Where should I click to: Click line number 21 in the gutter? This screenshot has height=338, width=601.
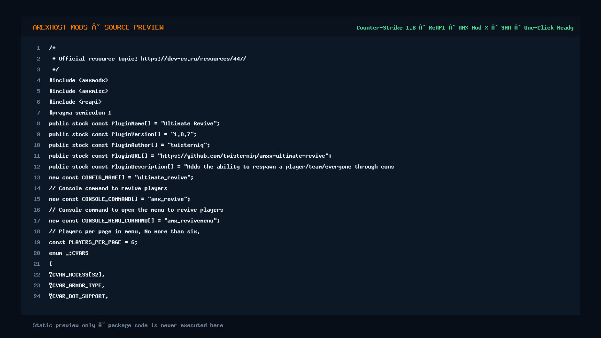coord(37,264)
